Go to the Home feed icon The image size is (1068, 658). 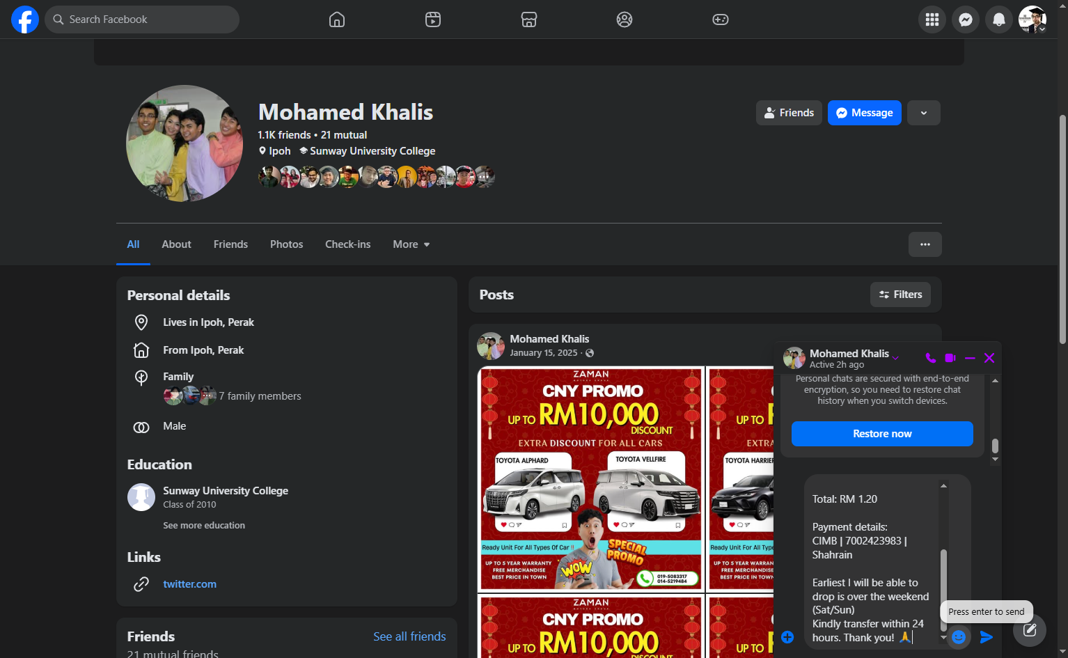pos(337,19)
